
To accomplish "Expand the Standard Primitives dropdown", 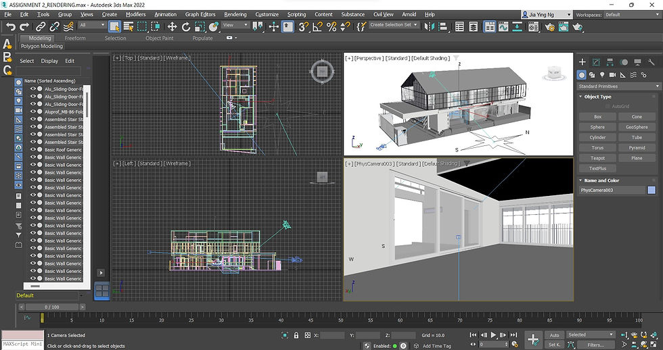I will [618, 86].
